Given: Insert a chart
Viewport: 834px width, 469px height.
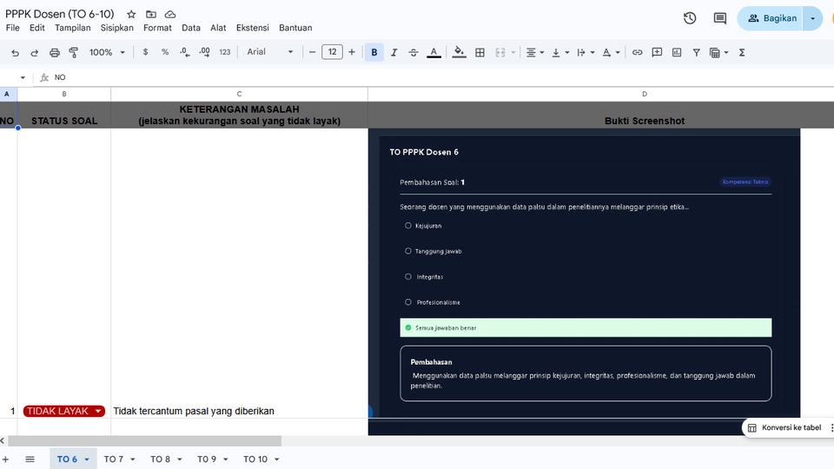Looking at the screenshot, I should click(677, 52).
